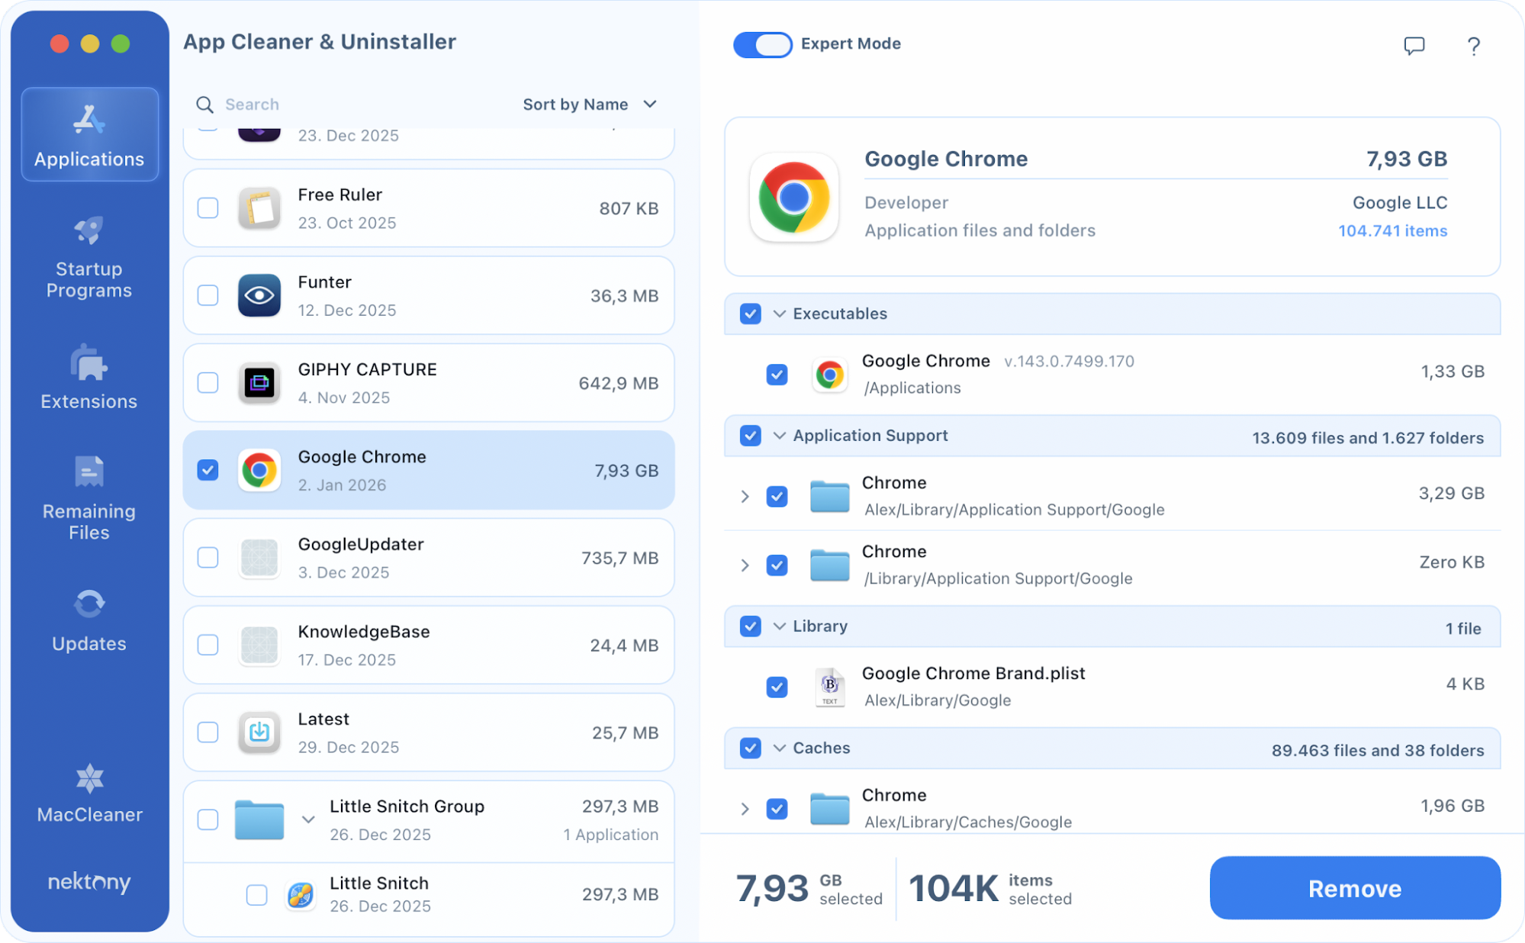This screenshot has height=943, width=1525.
Task: Click folder icon for /Library/Application Support/Google
Action: point(829,565)
